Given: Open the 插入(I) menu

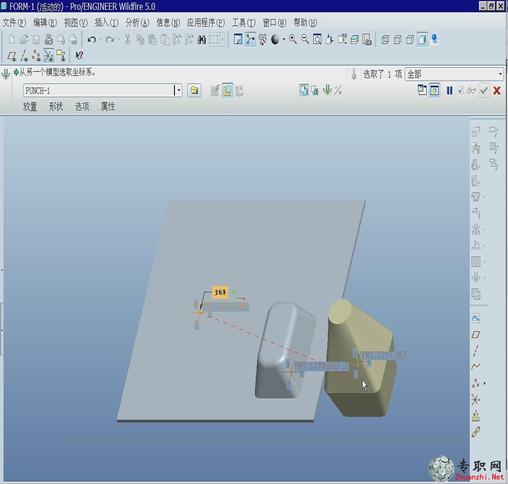Looking at the screenshot, I should point(107,23).
